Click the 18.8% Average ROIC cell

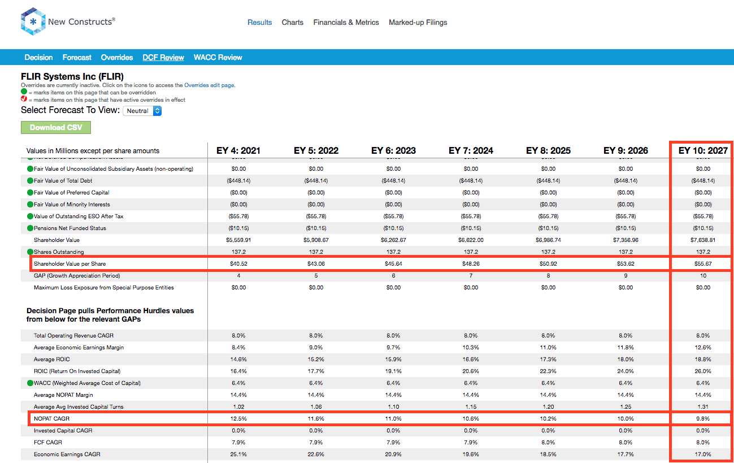pyautogui.click(x=703, y=360)
